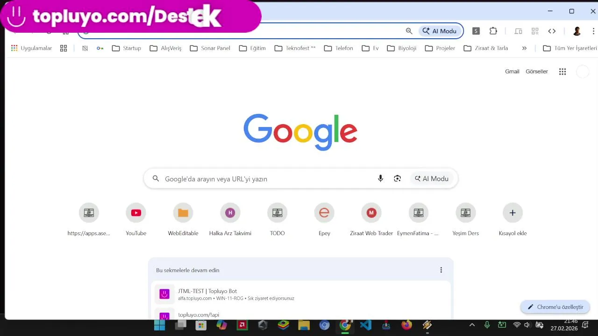Image resolution: width=598 pixels, height=336 pixels.
Task: Open the Ziraat Web Trader shortcut
Action: [371, 220]
